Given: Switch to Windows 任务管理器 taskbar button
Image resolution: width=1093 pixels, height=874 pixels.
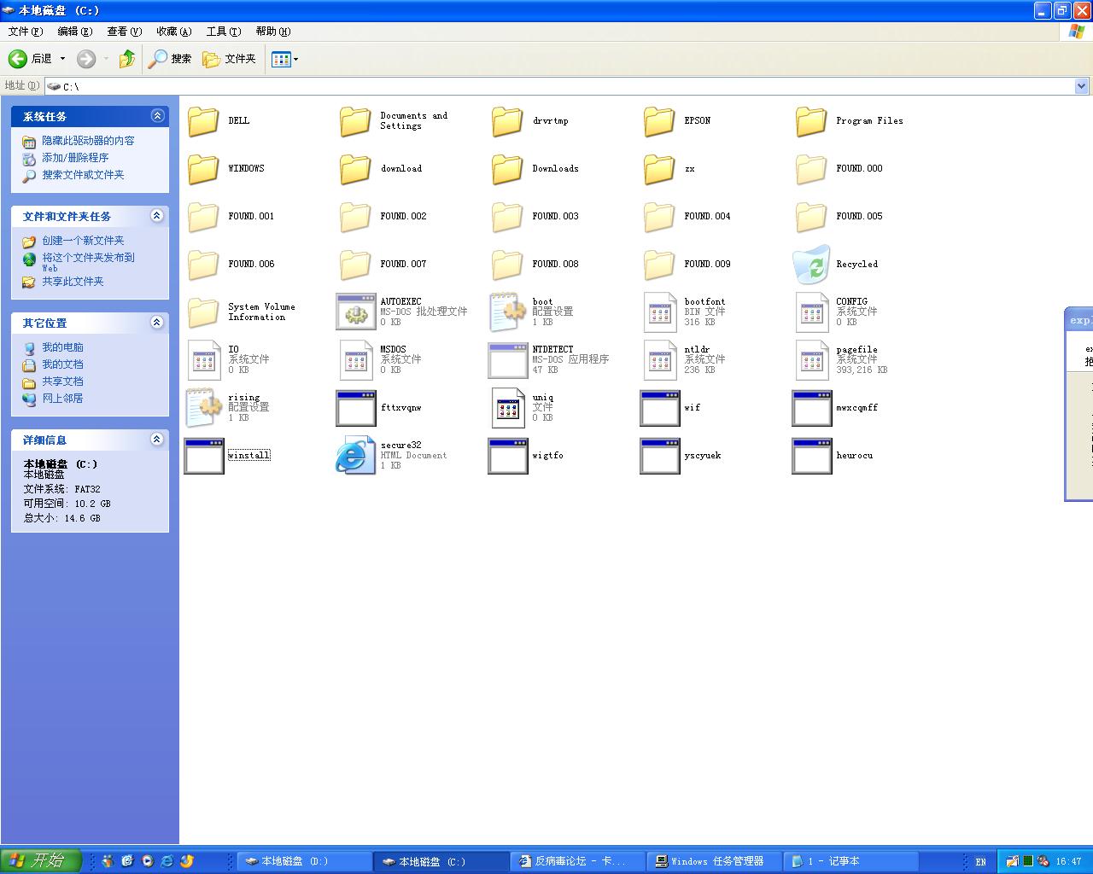Looking at the screenshot, I should tap(716, 861).
